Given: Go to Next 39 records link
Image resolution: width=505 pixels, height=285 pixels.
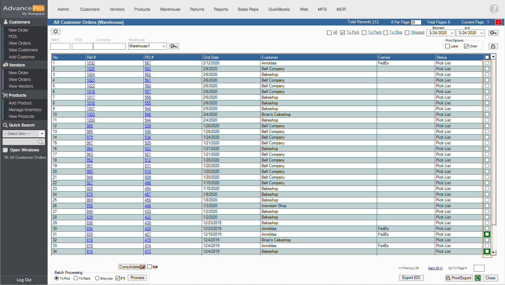Looking at the screenshot, I should (x=435, y=268).
